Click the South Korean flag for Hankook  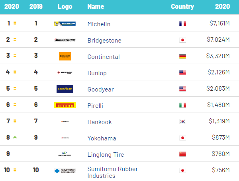182,121
